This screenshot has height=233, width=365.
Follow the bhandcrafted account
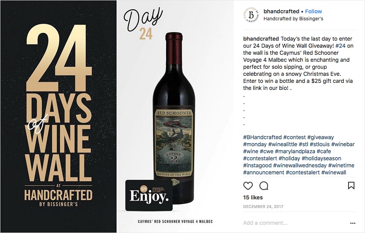click(x=313, y=11)
